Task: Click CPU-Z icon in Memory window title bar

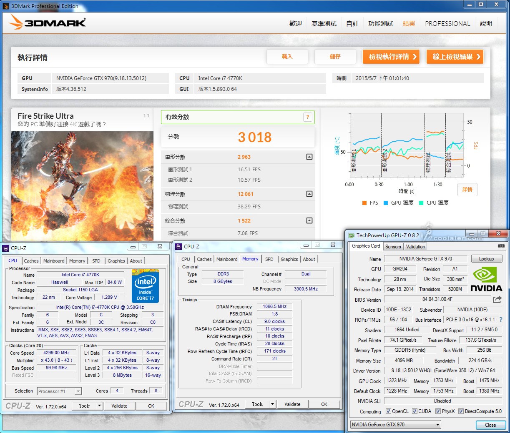Action: (178, 246)
